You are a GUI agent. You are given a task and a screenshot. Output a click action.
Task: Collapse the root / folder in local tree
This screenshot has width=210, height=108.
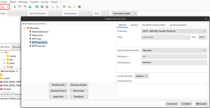point(2,53)
